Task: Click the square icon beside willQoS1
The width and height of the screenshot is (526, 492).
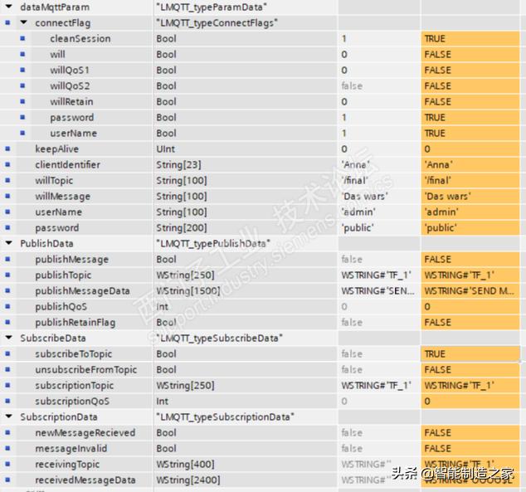Action: 22,70
